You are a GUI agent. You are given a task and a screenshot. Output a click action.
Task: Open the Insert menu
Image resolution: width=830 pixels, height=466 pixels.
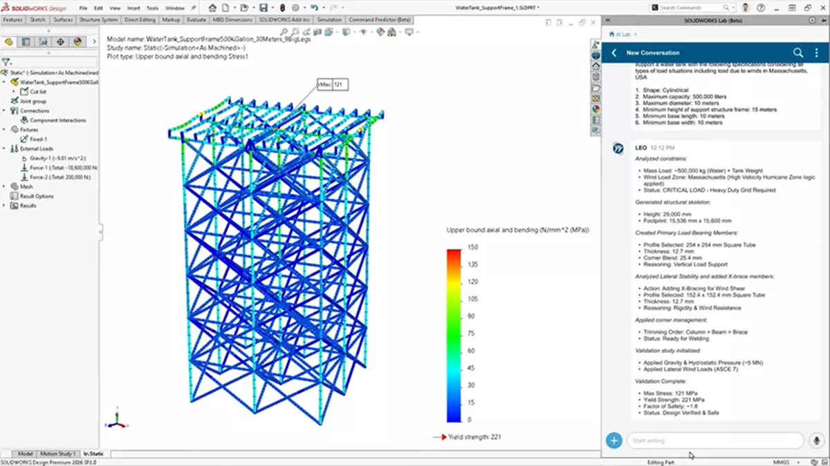point(133,9)
